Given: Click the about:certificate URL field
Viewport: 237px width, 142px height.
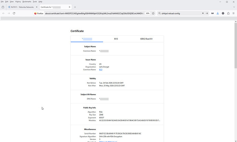Looking at the screenshot, I should coord(94,13).
